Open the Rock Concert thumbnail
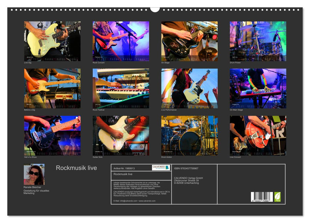Viewport: 310px width, 223px height. click(x=121, y=41)
